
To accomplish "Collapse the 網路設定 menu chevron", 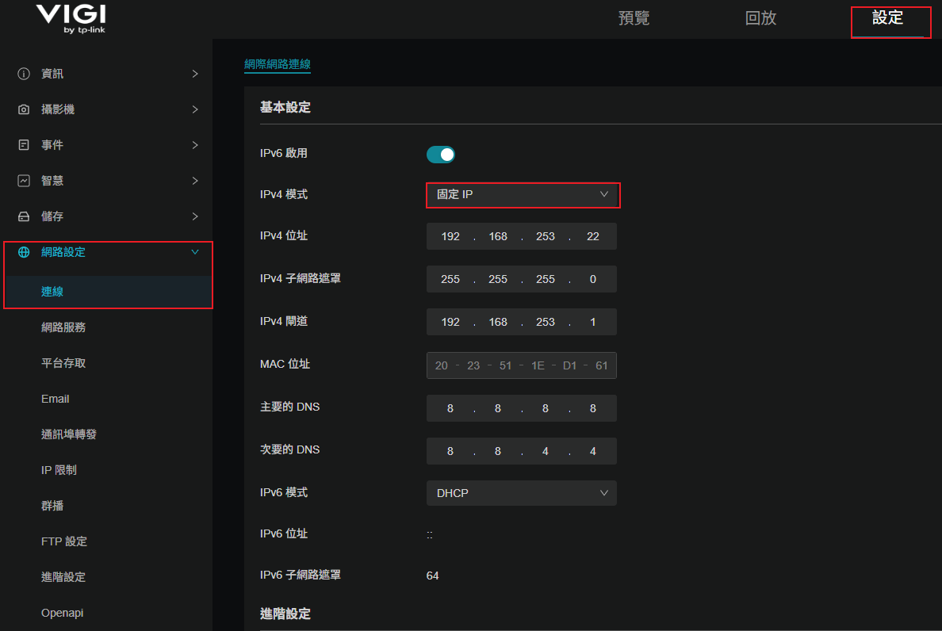I will 195,252.
